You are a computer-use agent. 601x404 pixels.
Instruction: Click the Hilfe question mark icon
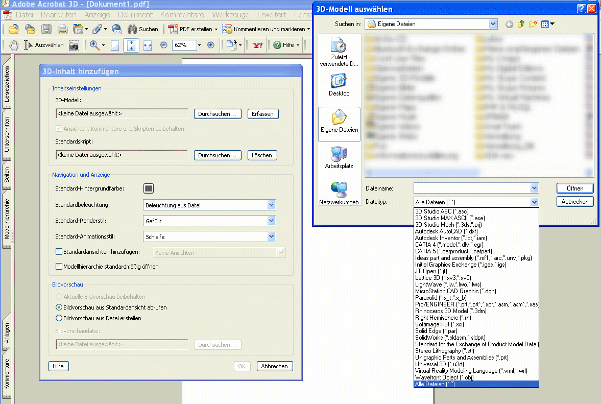277,45
